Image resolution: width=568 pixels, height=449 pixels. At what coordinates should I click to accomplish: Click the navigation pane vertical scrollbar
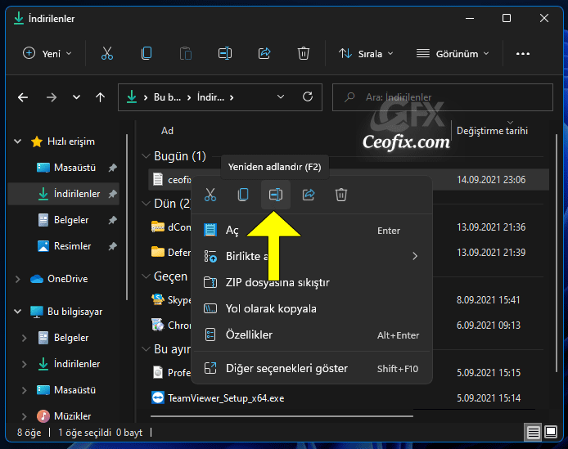127,218
